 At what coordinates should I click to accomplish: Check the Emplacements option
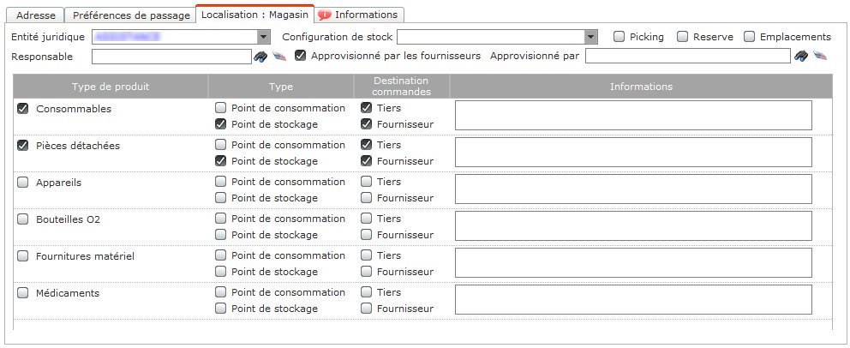(749, 37)
